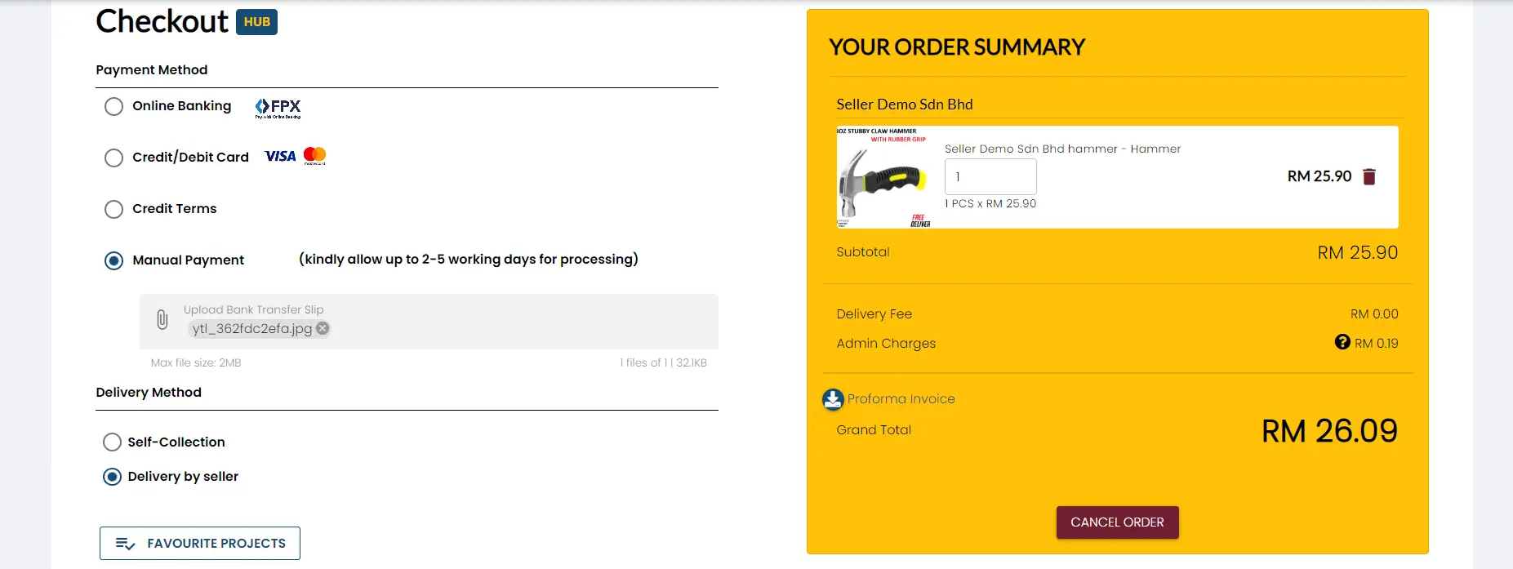Click the hammer quantity input field
Viewport: 1513px width, 569px height.
990,176
